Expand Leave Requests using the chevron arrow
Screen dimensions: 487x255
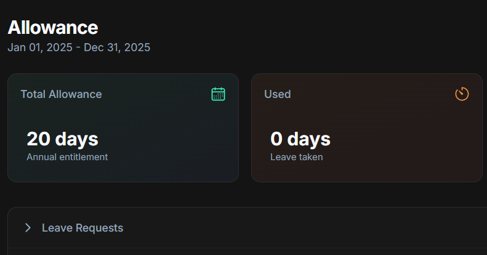28,228
